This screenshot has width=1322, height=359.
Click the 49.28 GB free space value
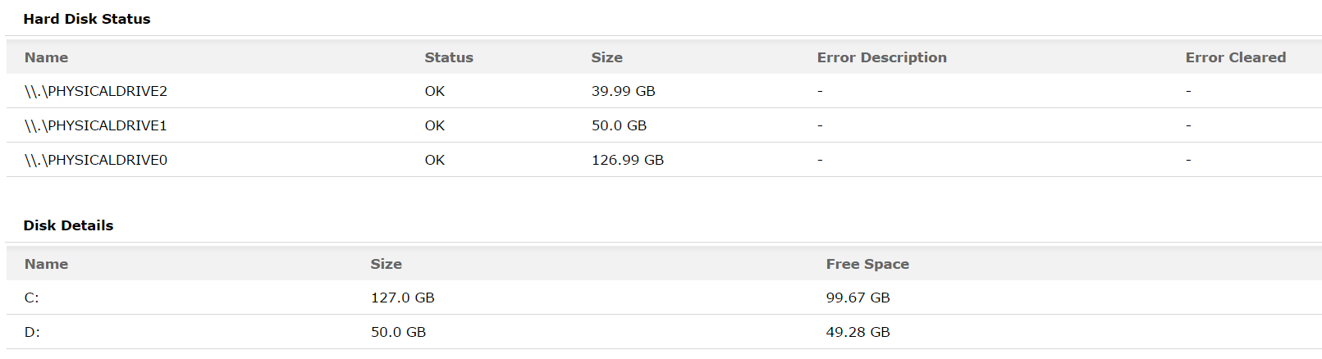858,332
